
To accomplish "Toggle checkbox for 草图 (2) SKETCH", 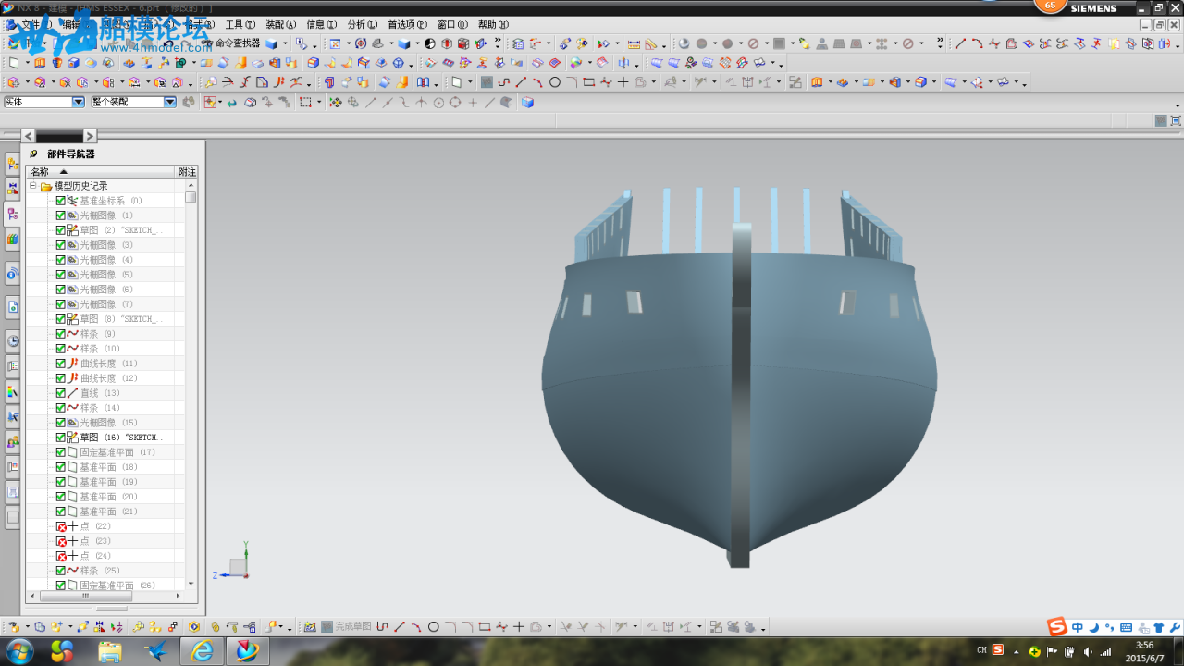I will [61, 230].
